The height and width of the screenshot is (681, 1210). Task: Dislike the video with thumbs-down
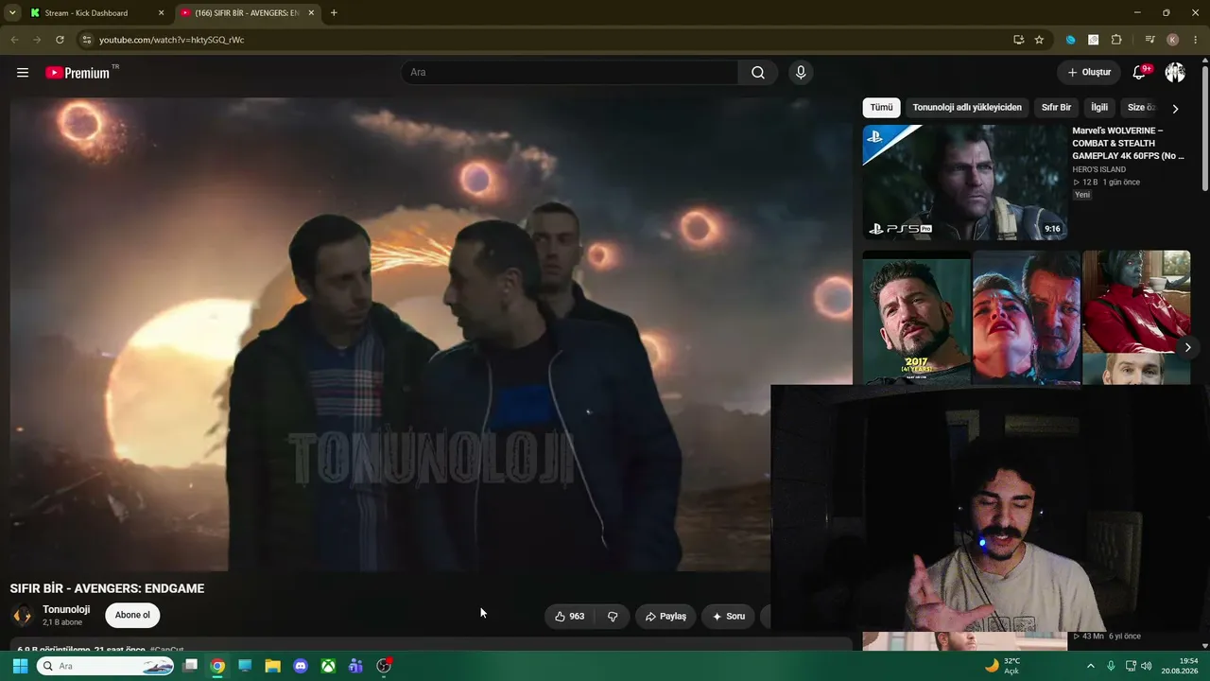point(613,617)
